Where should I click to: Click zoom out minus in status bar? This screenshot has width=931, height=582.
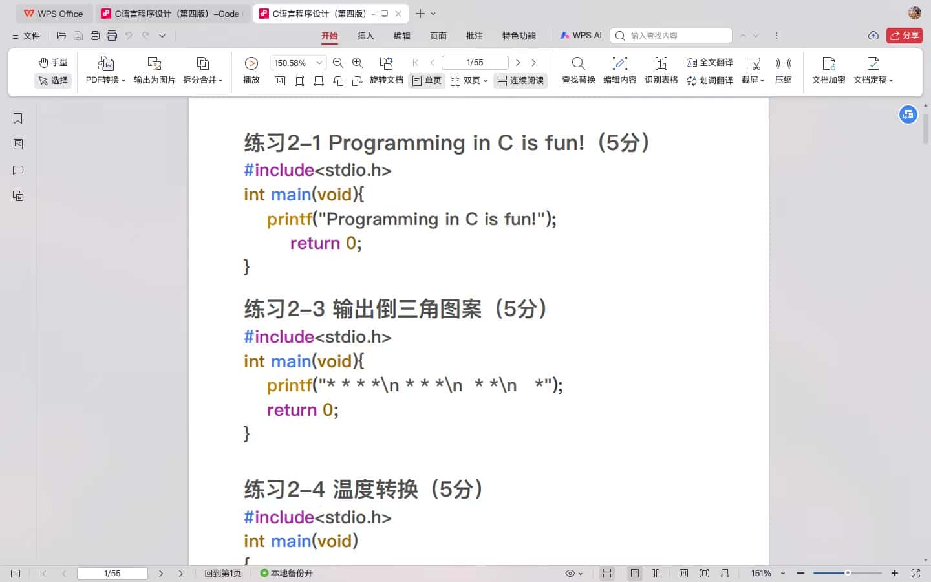800,573
